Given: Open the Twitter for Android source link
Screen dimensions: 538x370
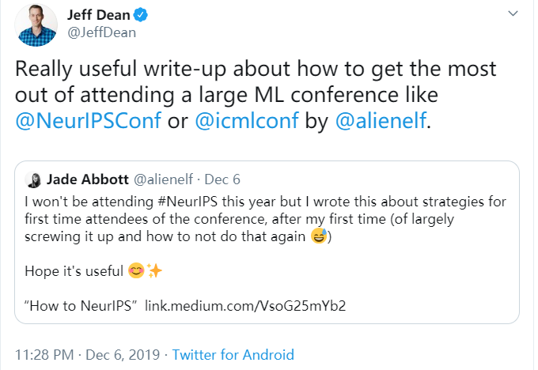Looking at the screenshot, I should tap(233, 354).
